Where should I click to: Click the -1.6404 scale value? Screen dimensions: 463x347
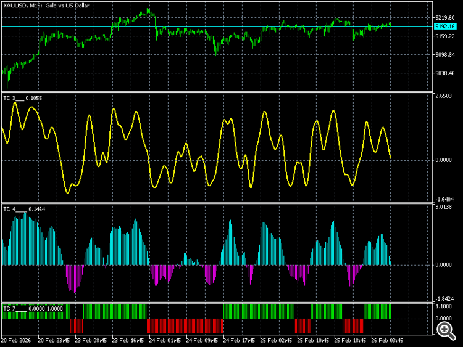coord(443,200)
